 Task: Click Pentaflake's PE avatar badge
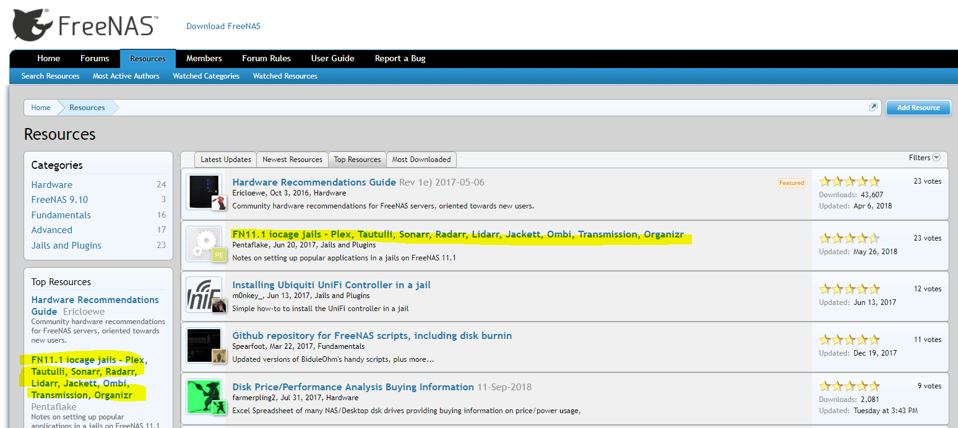pyautogui.click(x=218, y=255)
